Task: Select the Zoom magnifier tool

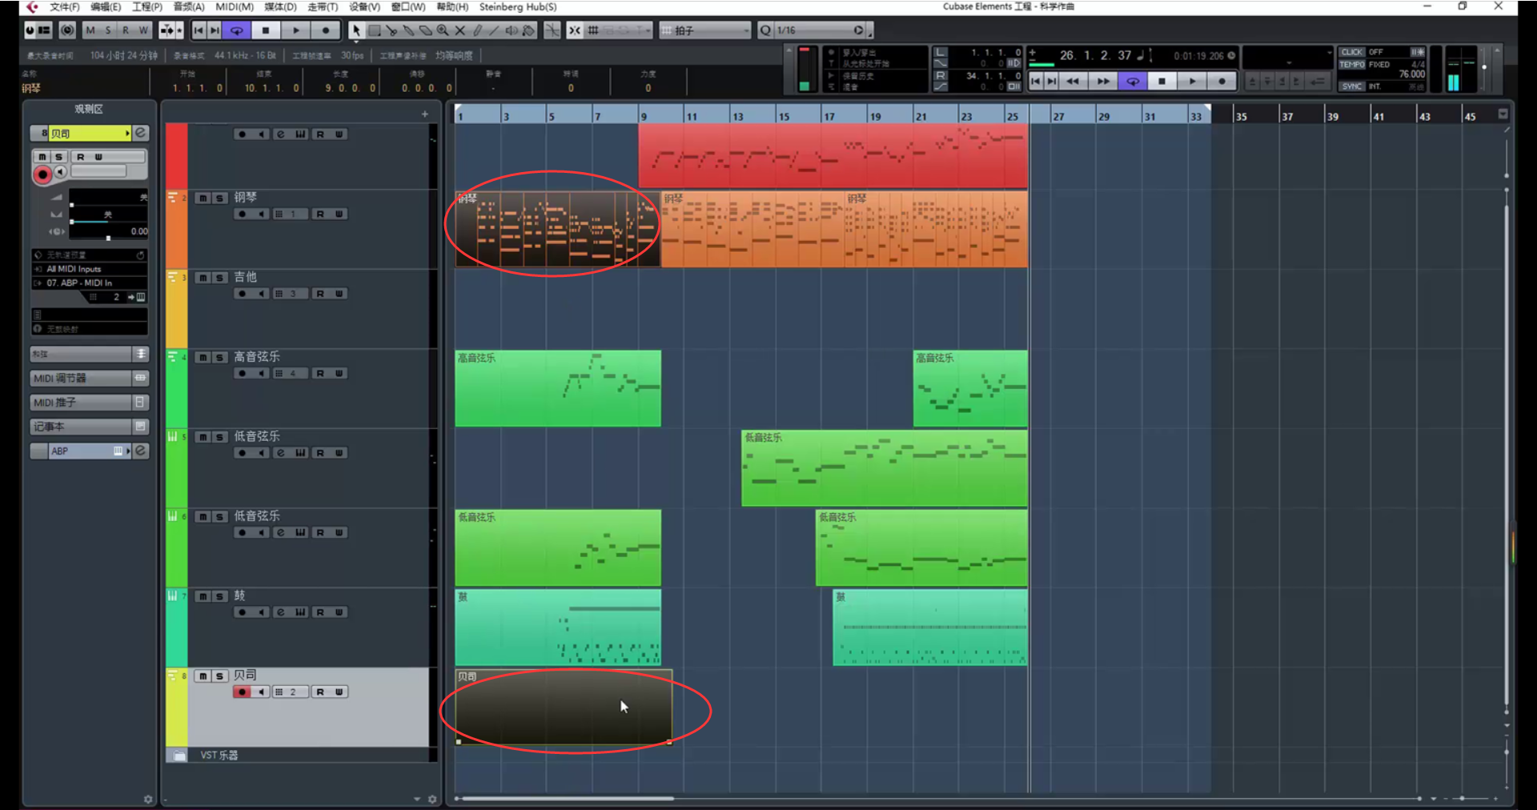Action: (443, 30)
